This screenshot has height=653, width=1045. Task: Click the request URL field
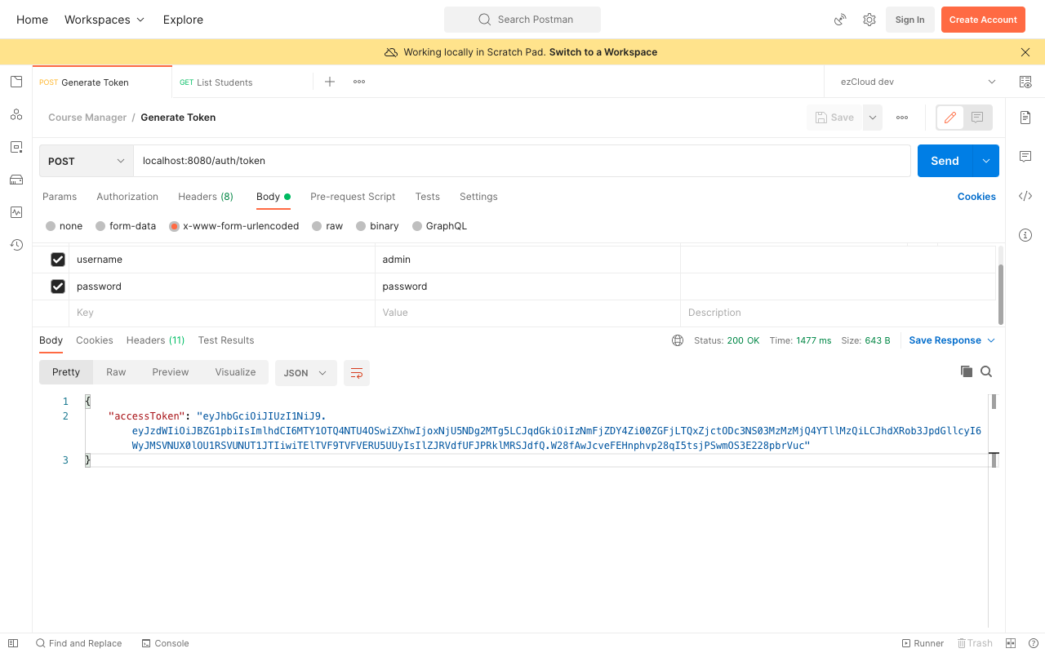(522, 161)
